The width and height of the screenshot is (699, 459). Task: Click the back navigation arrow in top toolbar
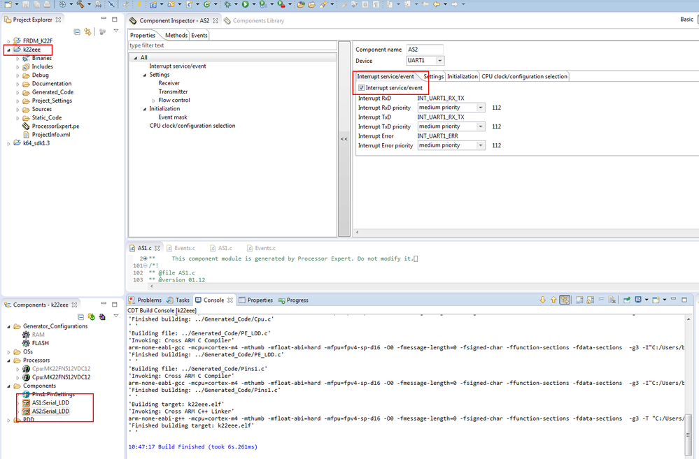coord(437,4)
